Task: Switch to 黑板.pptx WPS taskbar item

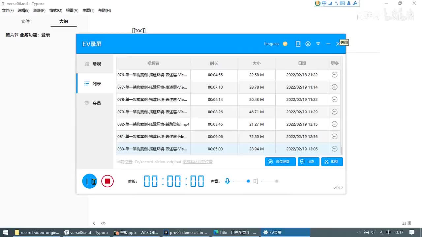Action: pos(136,232)
